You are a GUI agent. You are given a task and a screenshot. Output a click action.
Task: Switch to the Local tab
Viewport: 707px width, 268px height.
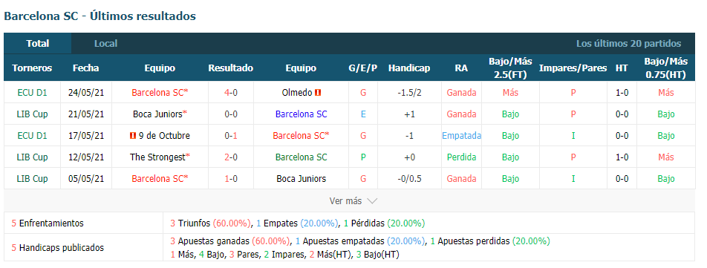[x=105, y=44]
